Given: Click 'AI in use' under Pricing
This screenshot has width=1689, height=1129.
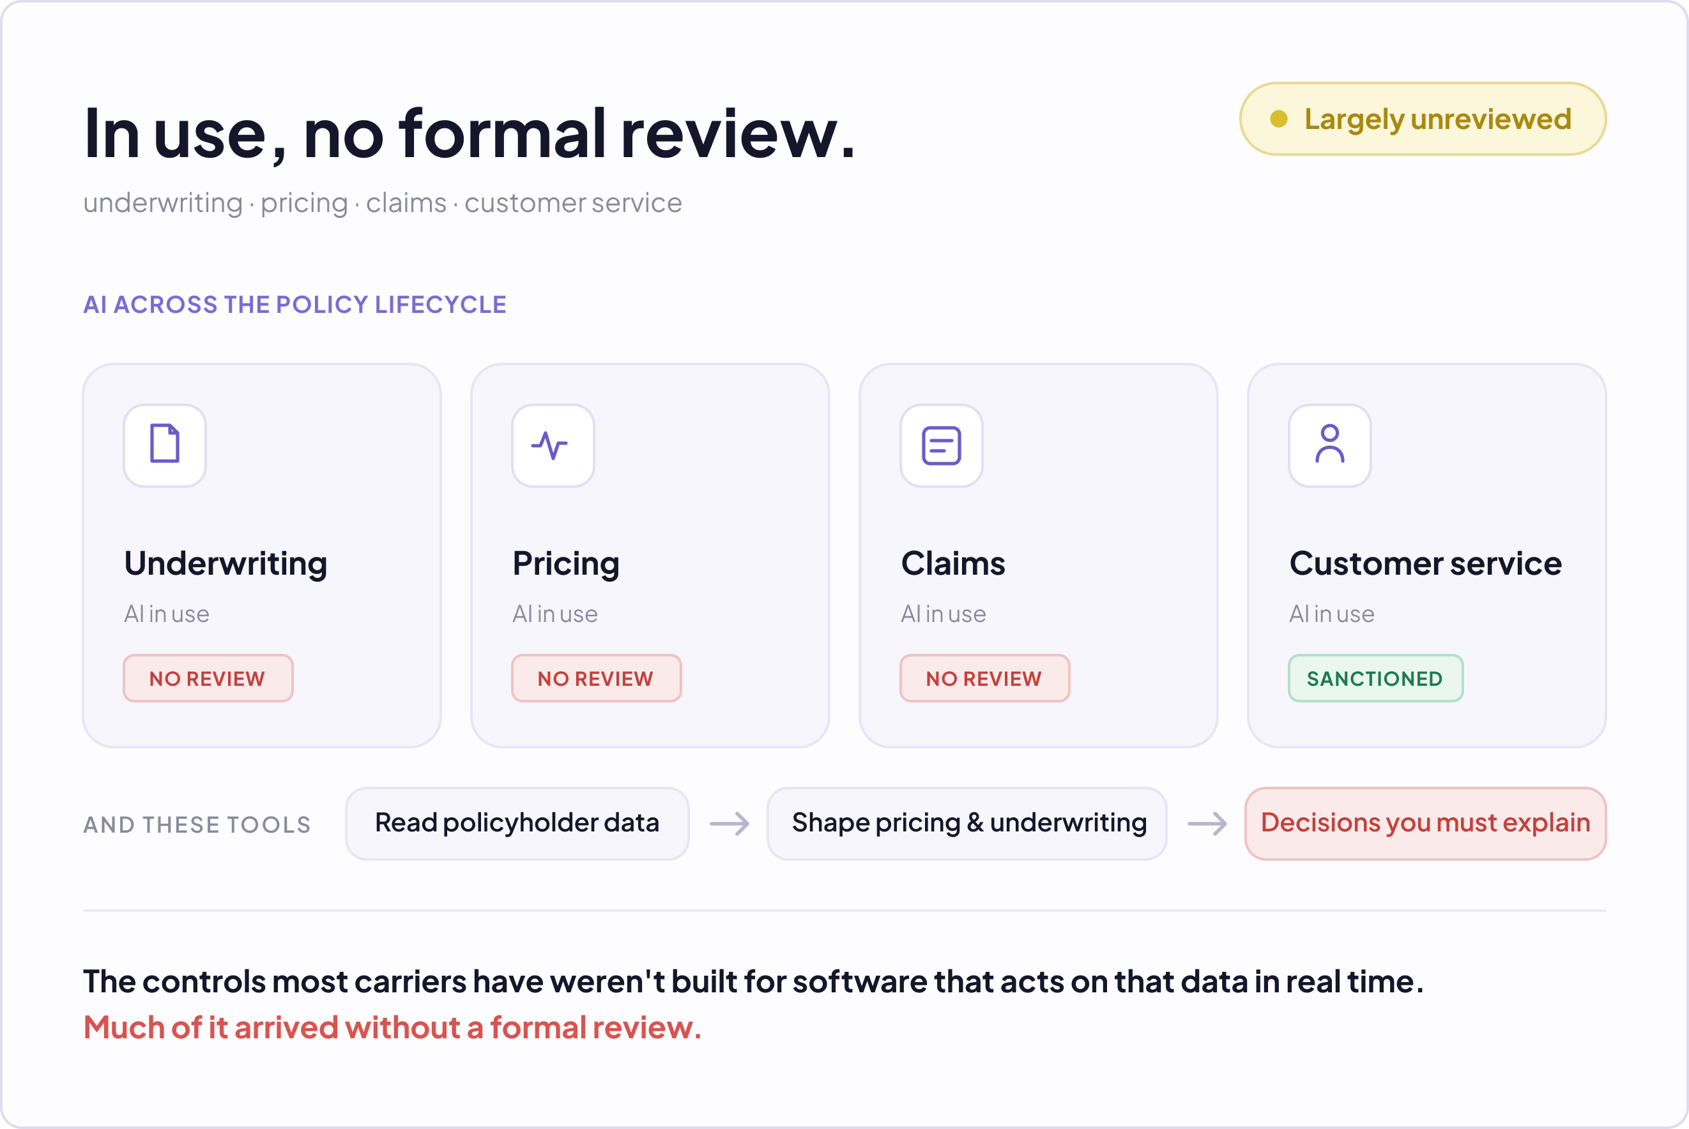Looking at the screenshot, I should pos(555,614).
